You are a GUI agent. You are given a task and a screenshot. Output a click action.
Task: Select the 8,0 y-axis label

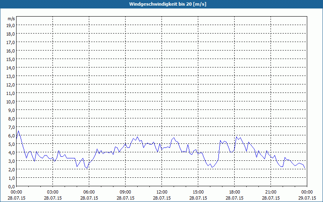tap(12, 119)
